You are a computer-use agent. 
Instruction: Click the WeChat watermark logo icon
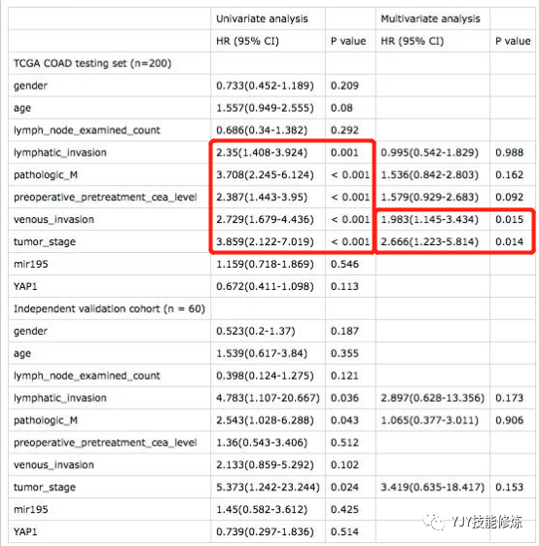[x=434, y=522]
